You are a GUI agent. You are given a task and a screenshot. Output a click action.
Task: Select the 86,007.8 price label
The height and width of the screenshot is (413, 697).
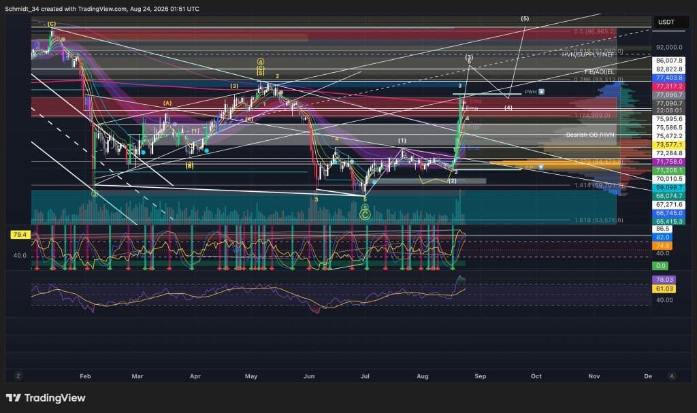tap(669, 61)
